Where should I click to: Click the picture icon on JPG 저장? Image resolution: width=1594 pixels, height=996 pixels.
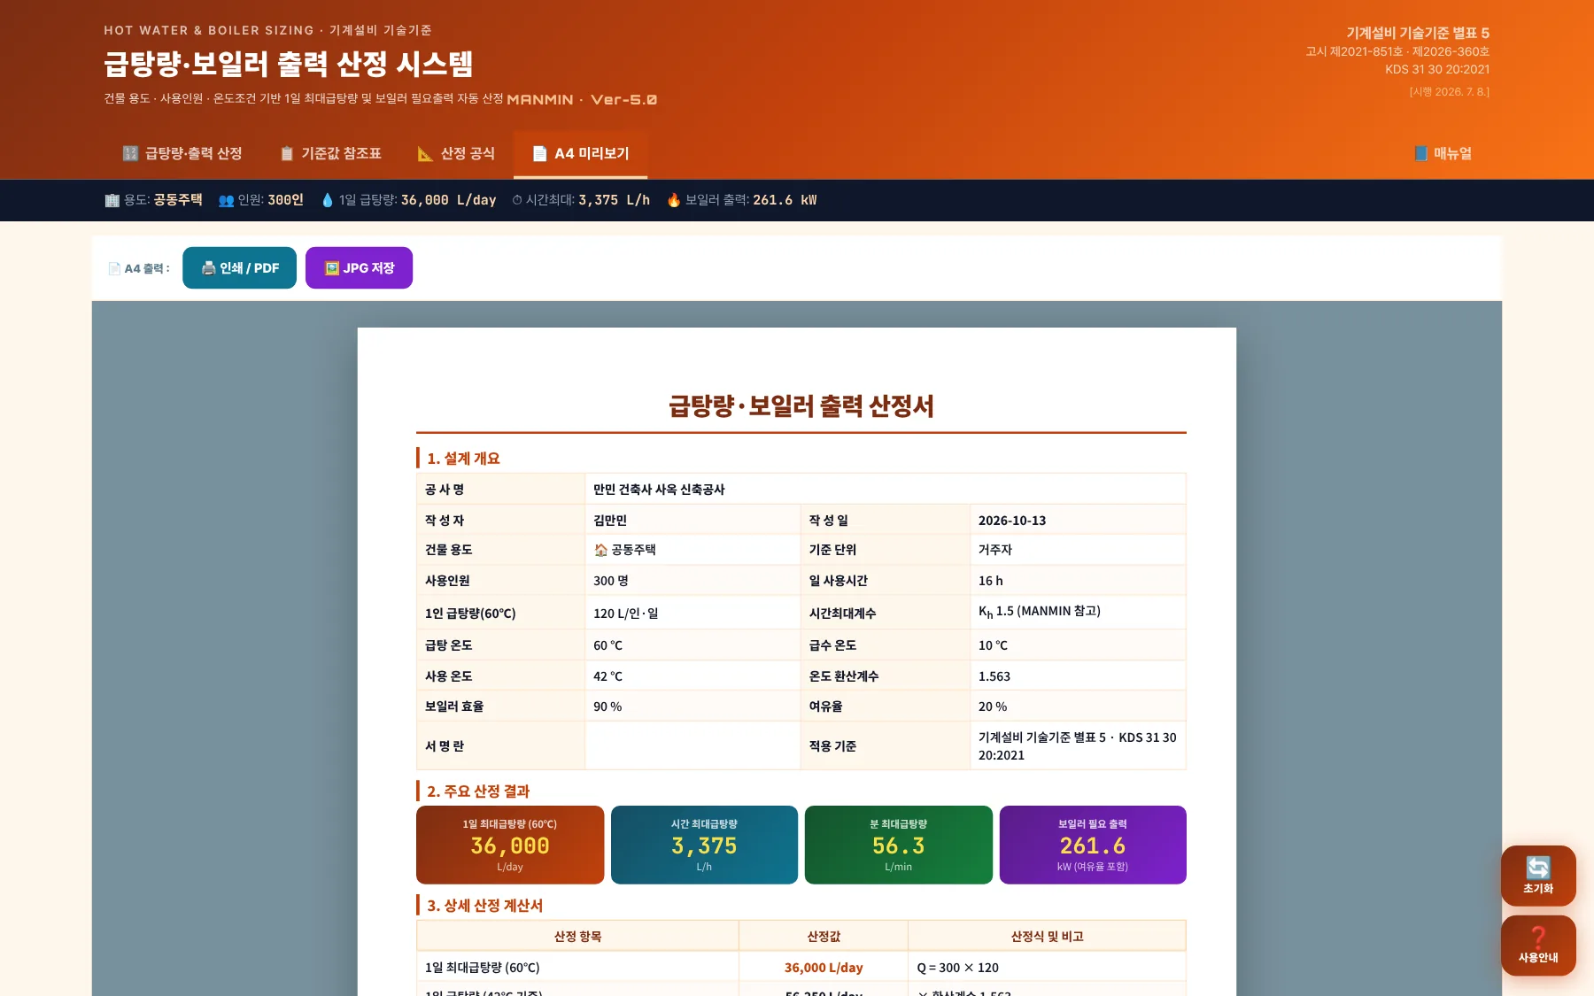tap(332, 268)
